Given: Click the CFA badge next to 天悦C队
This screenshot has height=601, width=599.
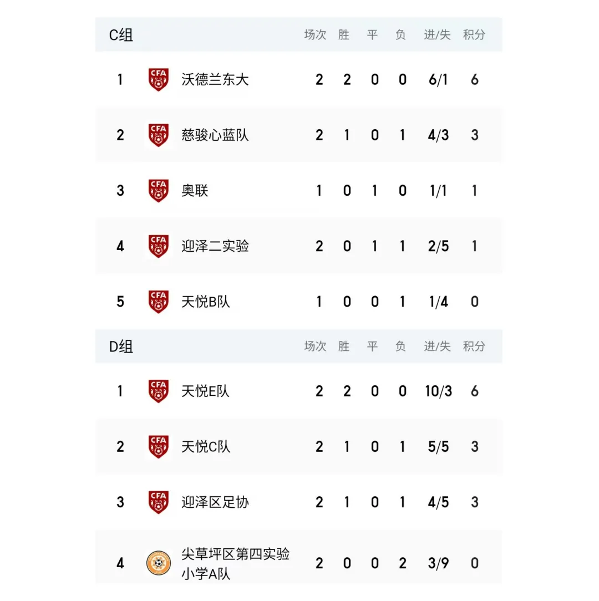Looking at the screenshot, I should point(159,446).
